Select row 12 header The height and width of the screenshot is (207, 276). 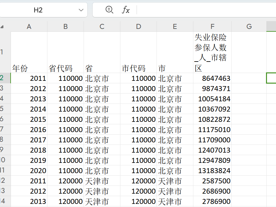point(5,181)
